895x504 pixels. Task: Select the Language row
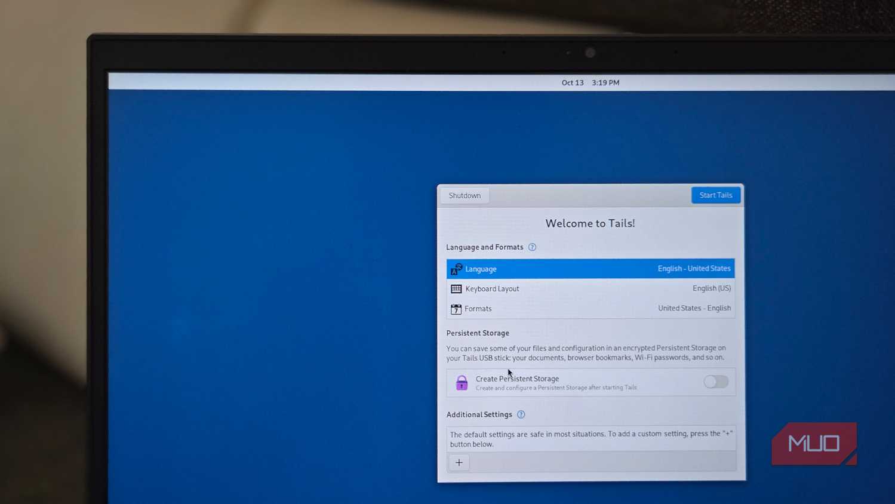pyautogui.click(x=590, y=269)
